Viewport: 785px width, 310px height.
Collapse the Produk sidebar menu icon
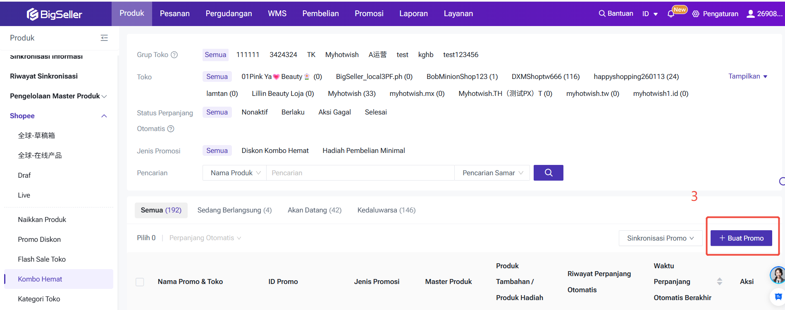(104, 38)
